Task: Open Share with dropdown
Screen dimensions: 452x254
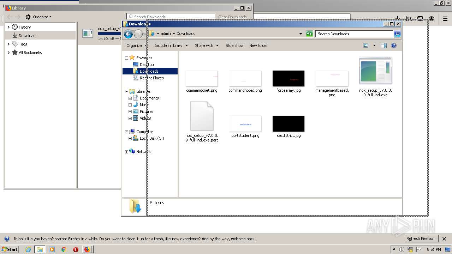Action: [x=207, y=46]
